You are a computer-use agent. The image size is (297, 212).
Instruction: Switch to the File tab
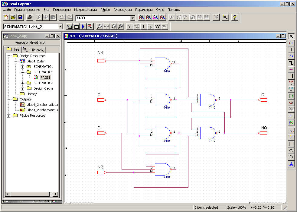[13, 49]
